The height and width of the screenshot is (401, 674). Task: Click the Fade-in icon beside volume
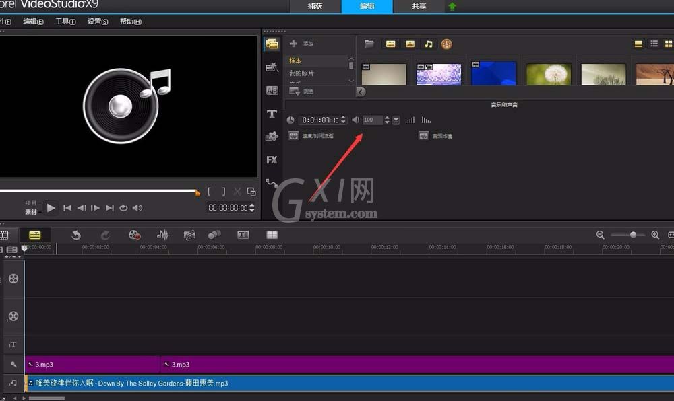[410, 120]
